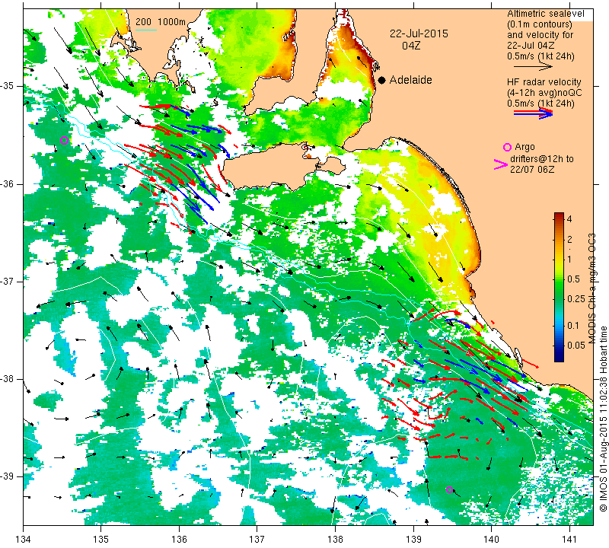Click the IMOS copyright timestamp text
Screen dimensions: 609x548
pos(603,419)
